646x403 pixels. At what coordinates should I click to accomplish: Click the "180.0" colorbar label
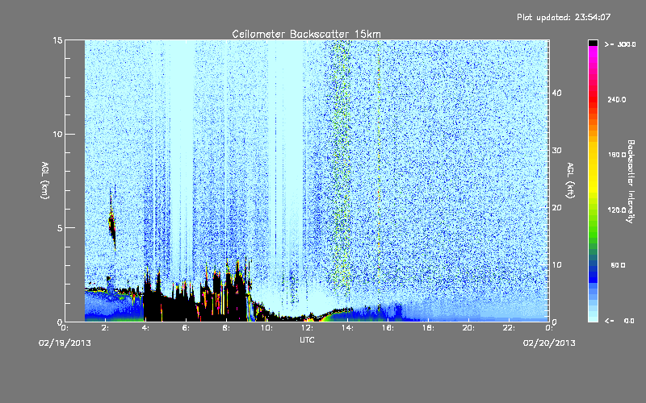(x=617, y=155)
